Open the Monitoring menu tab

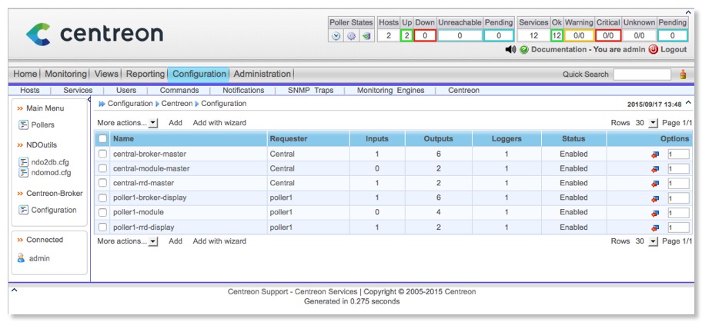click(66, 75)
